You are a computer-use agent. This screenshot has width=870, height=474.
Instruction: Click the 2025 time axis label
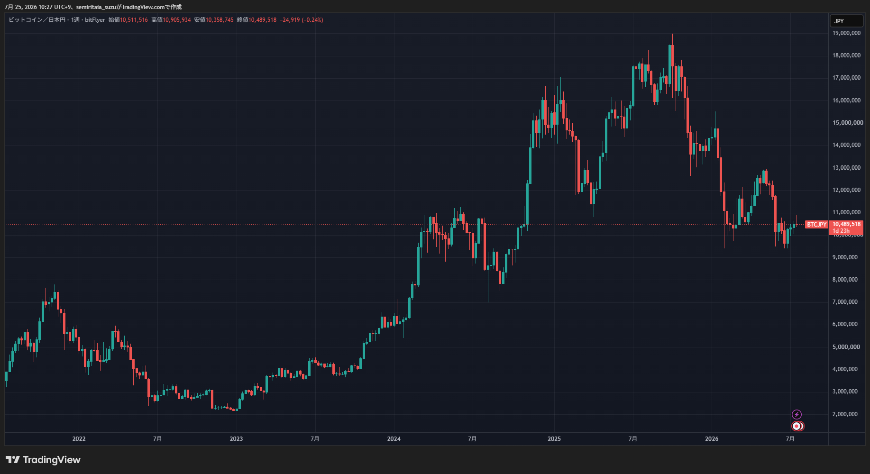pos(554,439)
